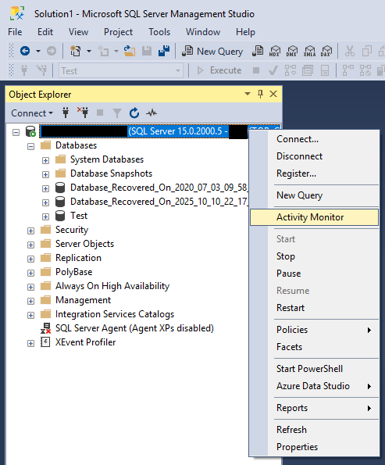The width and height of the screenshot is (385, 465).
Task: Open Object Explorer window position dropdown arrow
Action: pos(248,94)
